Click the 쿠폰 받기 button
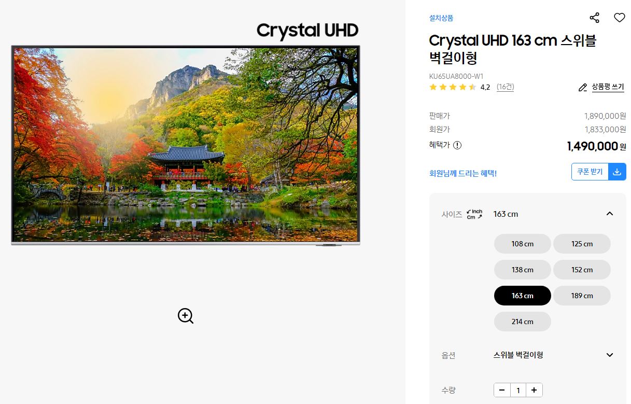The height and width of the screenshot is (404, 631). [x=590, y=172]
